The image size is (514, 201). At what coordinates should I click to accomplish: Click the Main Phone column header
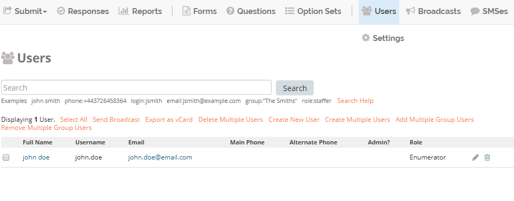(x=247, y=143)
